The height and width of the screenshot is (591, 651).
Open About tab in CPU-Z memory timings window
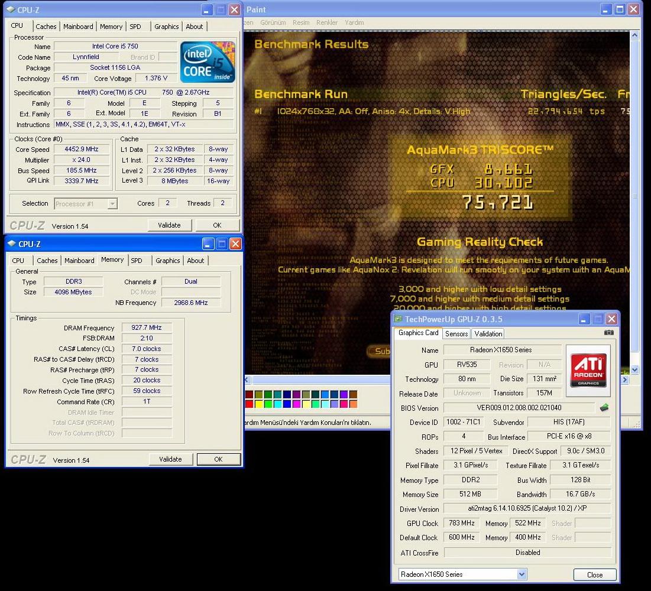tap(196, 261)
